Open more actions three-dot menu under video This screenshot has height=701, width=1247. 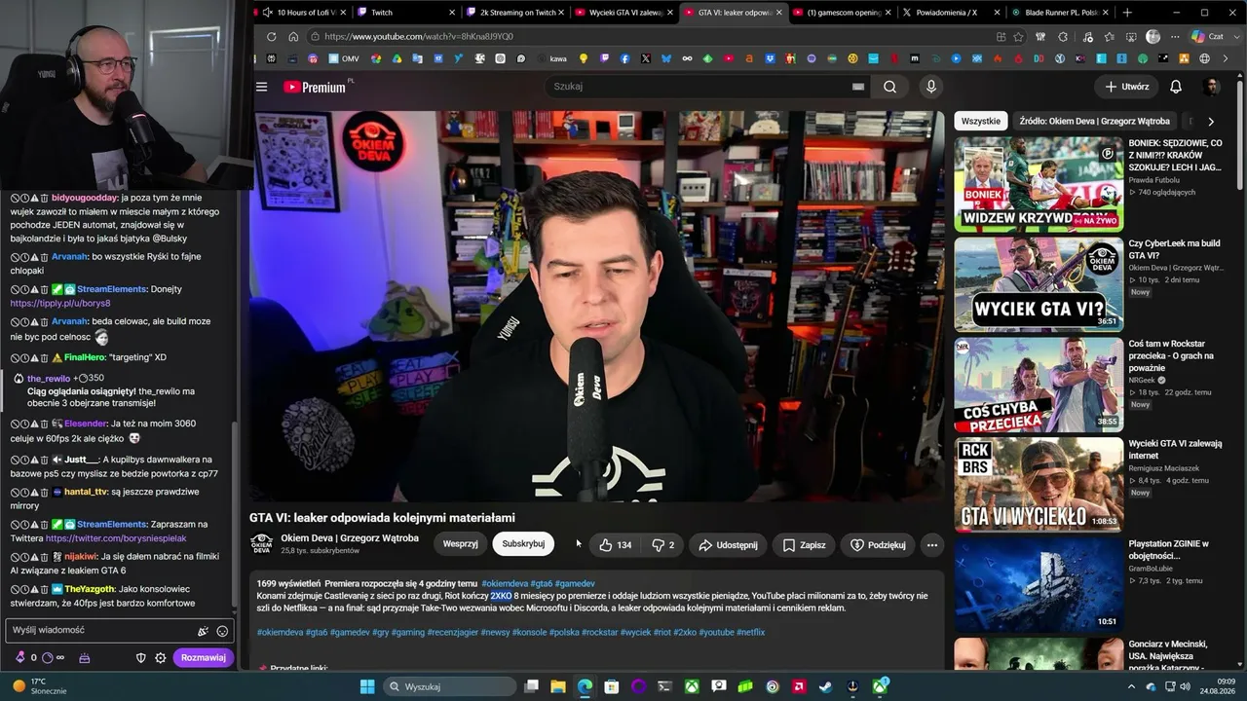coord(932,545)
